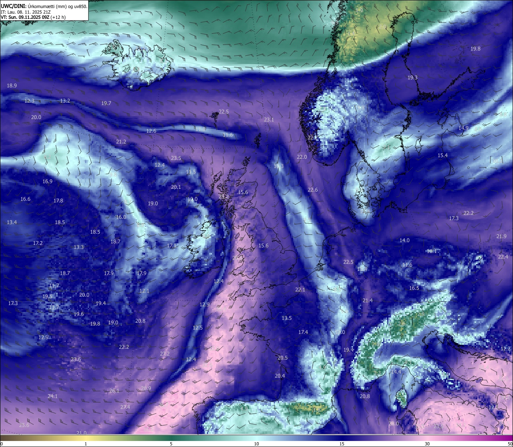The image size is (513, 447).
Task: Click the 17.2 value in the Atlantic
Action: (x=38, y=243)
